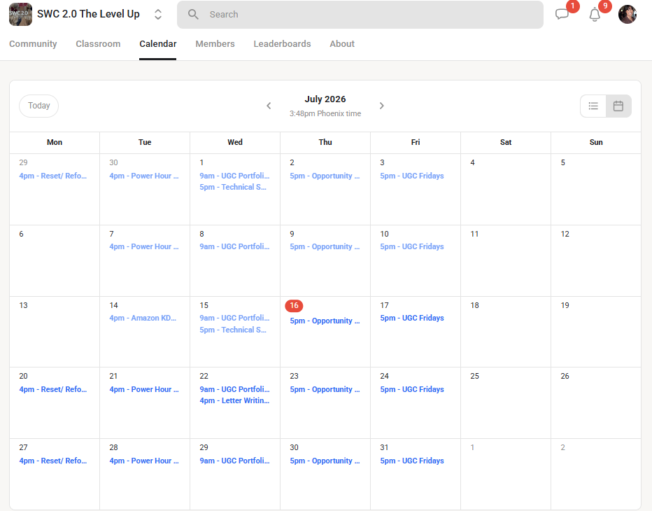This screenshot has width=652, height=511.
Task: Open the Classroom tab
Action: click(x=98, y=43)
